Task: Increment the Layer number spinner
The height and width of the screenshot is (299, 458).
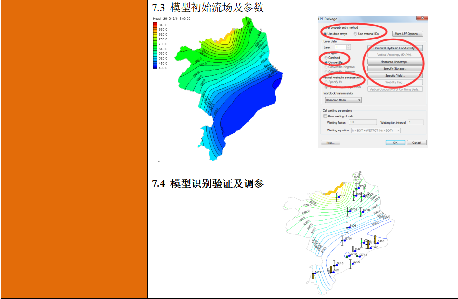Action: (x=348, y=46)
